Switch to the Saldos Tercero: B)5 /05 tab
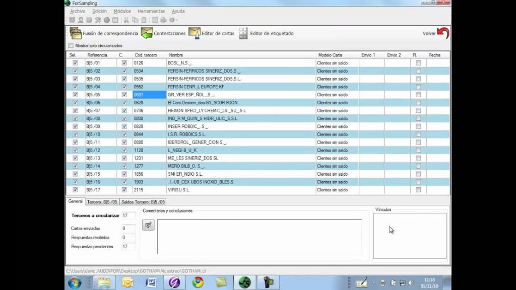The width and height of the screenshot is (516, 290). 143,202
